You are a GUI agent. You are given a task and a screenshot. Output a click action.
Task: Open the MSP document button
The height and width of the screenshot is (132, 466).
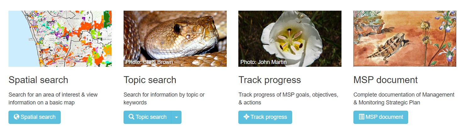[x=381, y=117]
